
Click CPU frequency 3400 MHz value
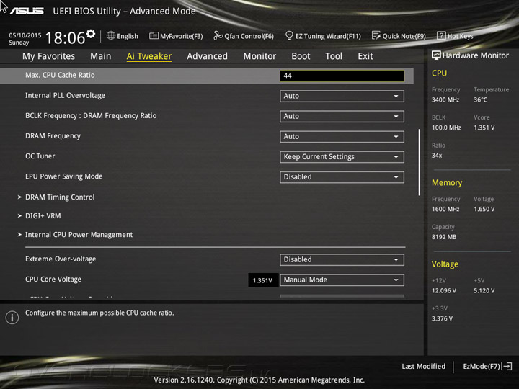[x=445, y=99]
